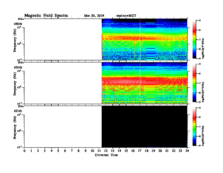Viewport: 223px width, 173px height.
Task: Select the date text "Mar. 30, 2024"
Action: click(94, 16)
